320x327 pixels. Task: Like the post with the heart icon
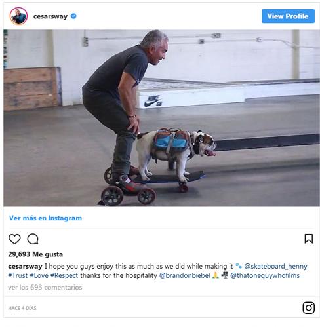(x=14, y=239)
